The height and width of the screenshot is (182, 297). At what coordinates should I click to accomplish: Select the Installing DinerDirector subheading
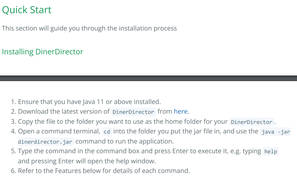click(x=43, y=52)
